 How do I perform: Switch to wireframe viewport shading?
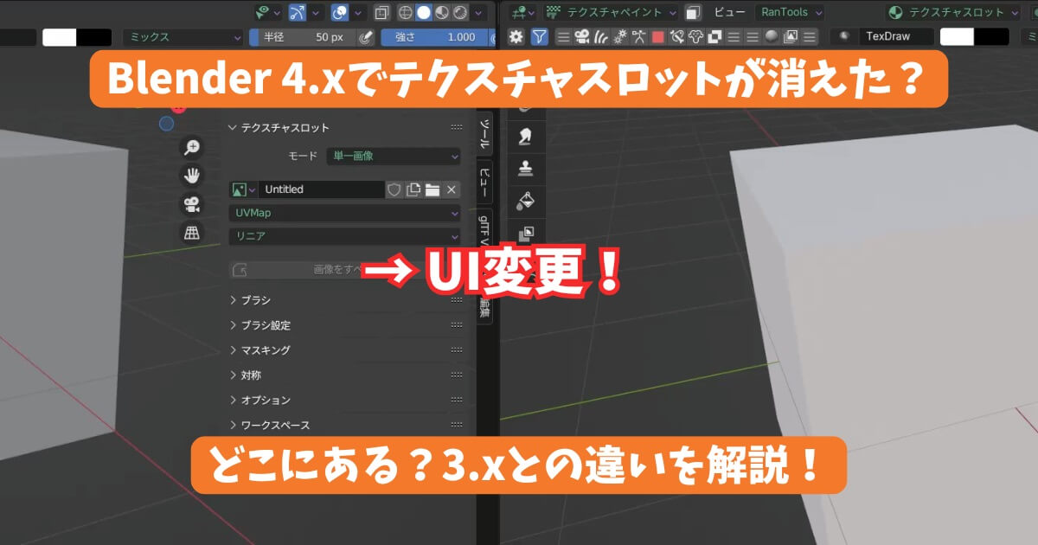coord(405,12)
